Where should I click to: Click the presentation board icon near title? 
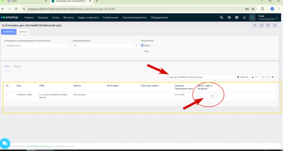pos(262,26)
